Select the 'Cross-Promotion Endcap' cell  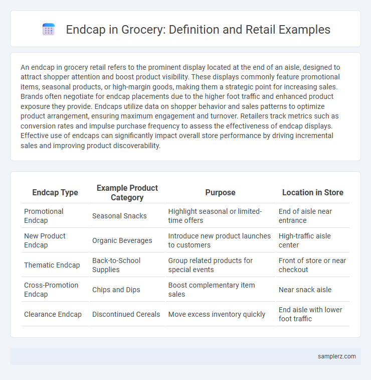[55, 290]
